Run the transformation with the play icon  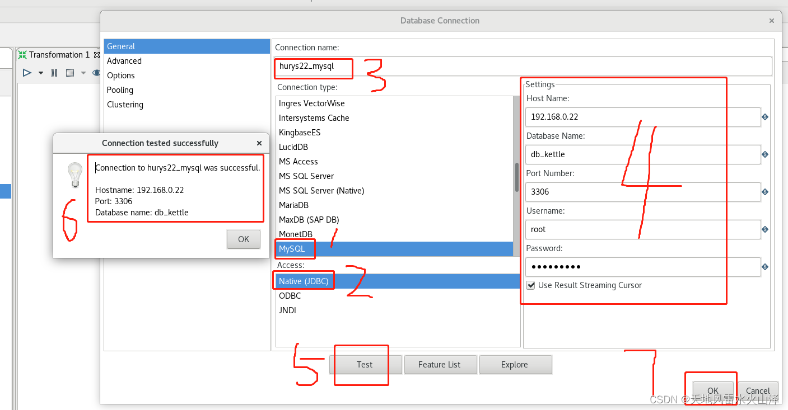pos(26,73)
